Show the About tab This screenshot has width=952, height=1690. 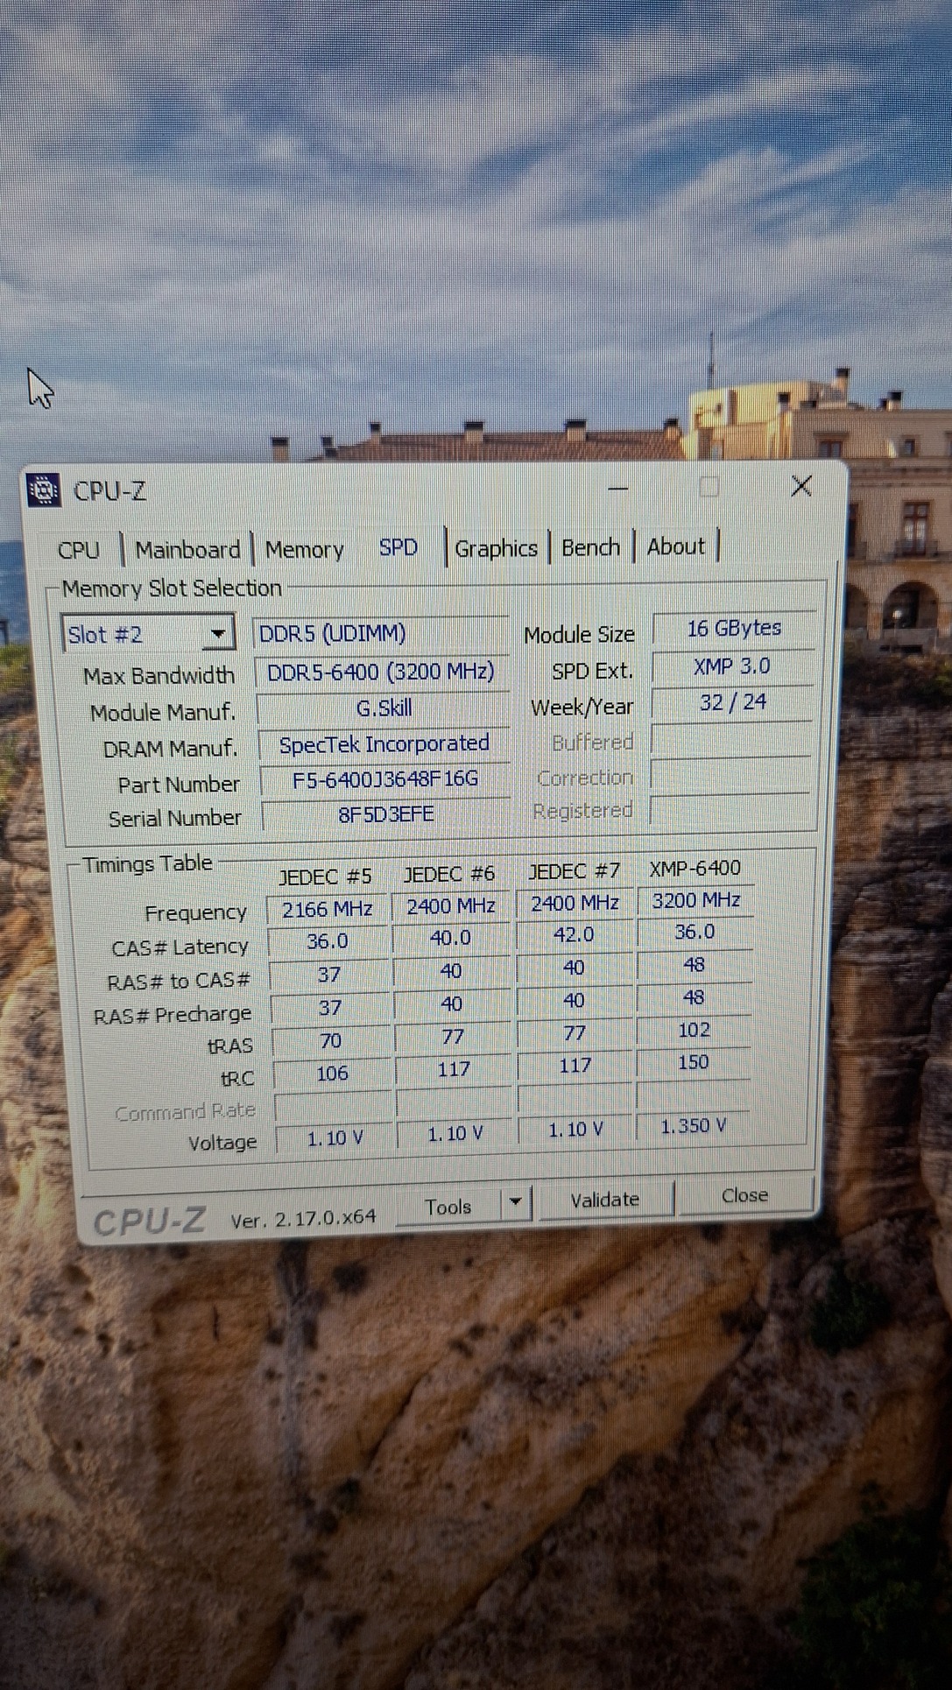tap(675, 546)
